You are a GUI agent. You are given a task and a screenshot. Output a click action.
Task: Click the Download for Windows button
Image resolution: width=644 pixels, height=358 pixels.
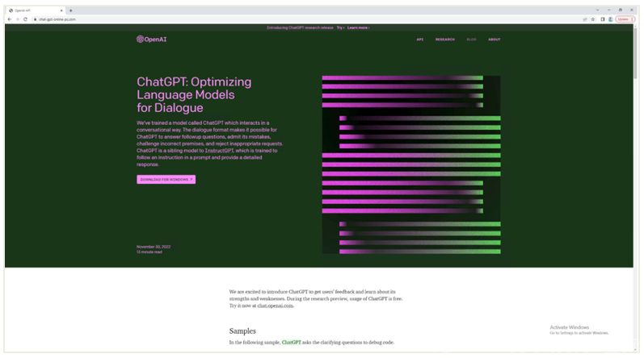[166, 180]
